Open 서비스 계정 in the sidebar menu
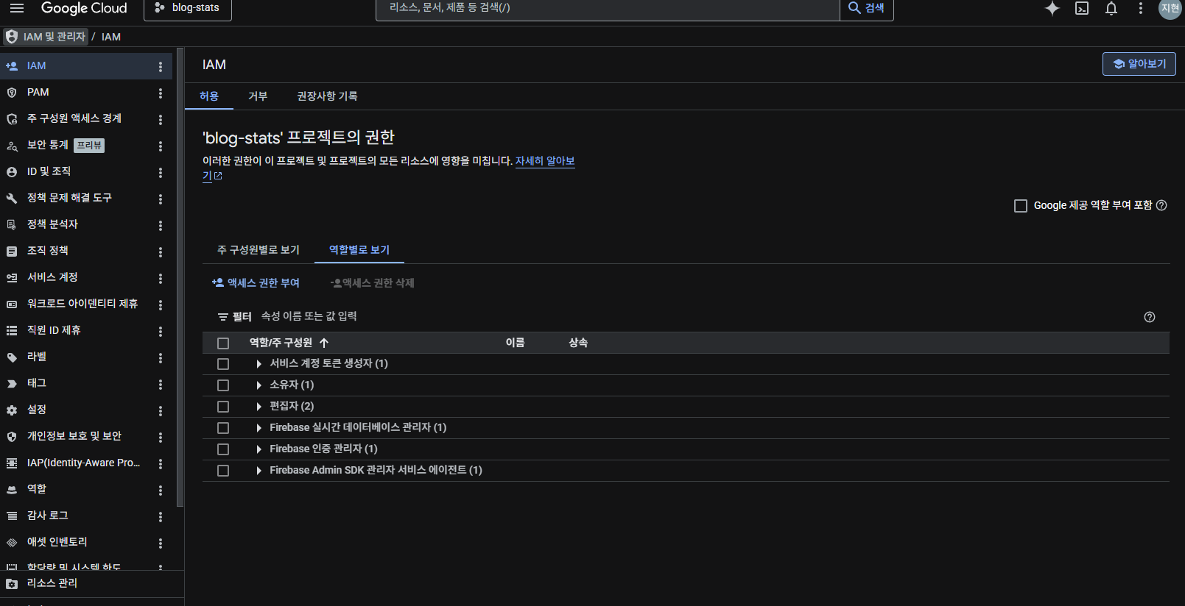This screenshot has height=606, width=1185. (x=52, y=277)
